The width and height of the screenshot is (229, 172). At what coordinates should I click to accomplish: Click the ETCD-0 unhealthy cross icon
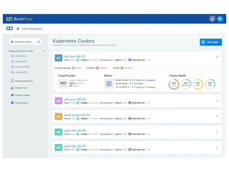122,68
